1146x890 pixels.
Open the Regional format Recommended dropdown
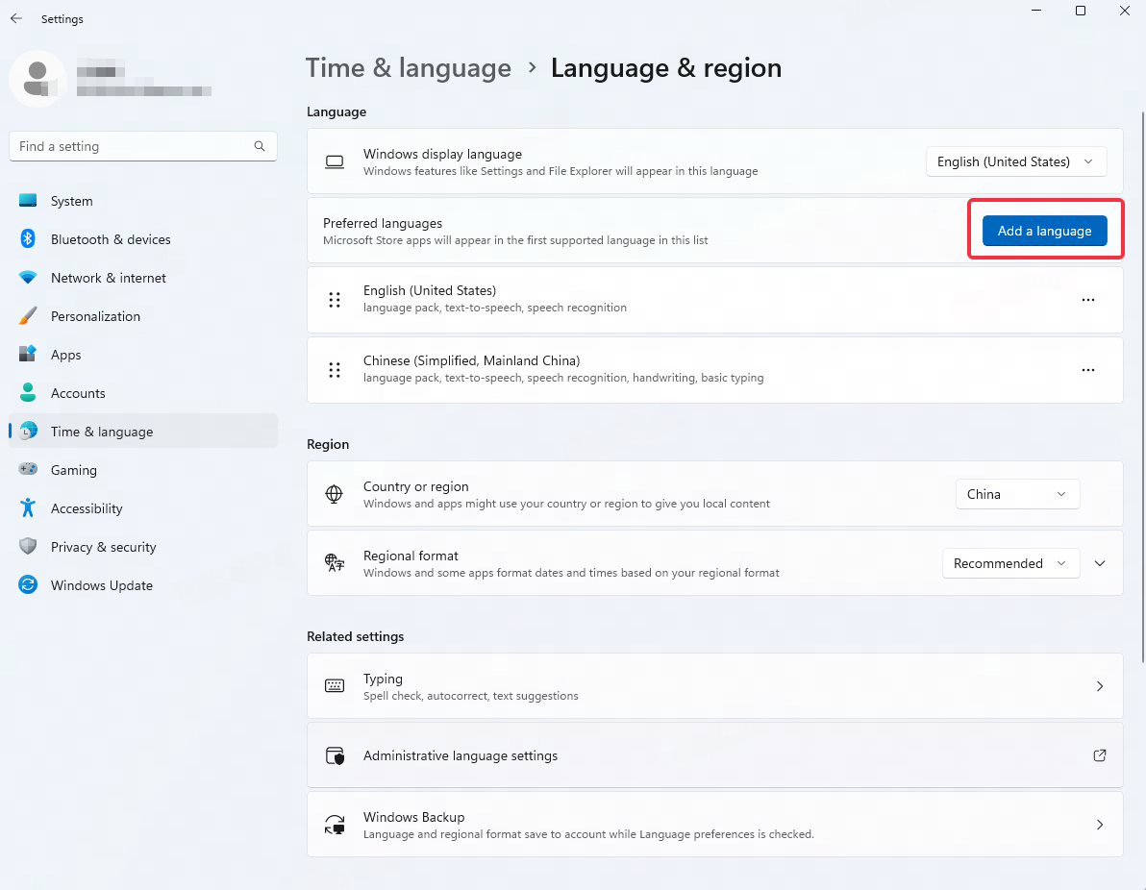[1010, 563]
